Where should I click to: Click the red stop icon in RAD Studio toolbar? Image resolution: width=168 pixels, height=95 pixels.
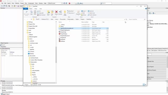(69, 3)
